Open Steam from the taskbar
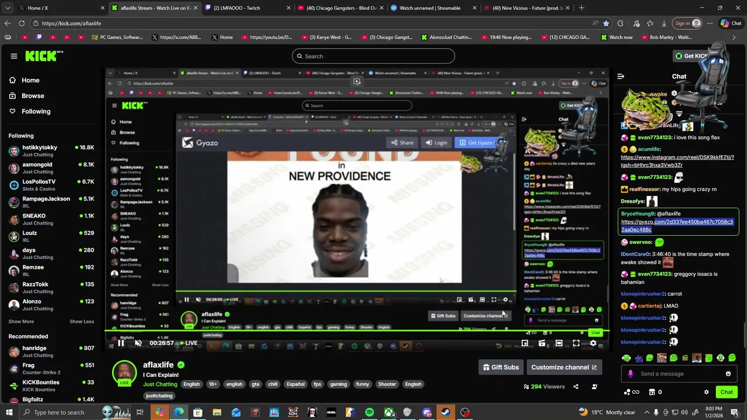 coord(446,412)
